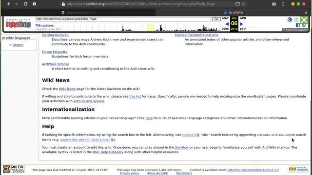This screenshot has width=312, height=175.
Task: Click the browser forward arrow
Action: click(17, 4)
